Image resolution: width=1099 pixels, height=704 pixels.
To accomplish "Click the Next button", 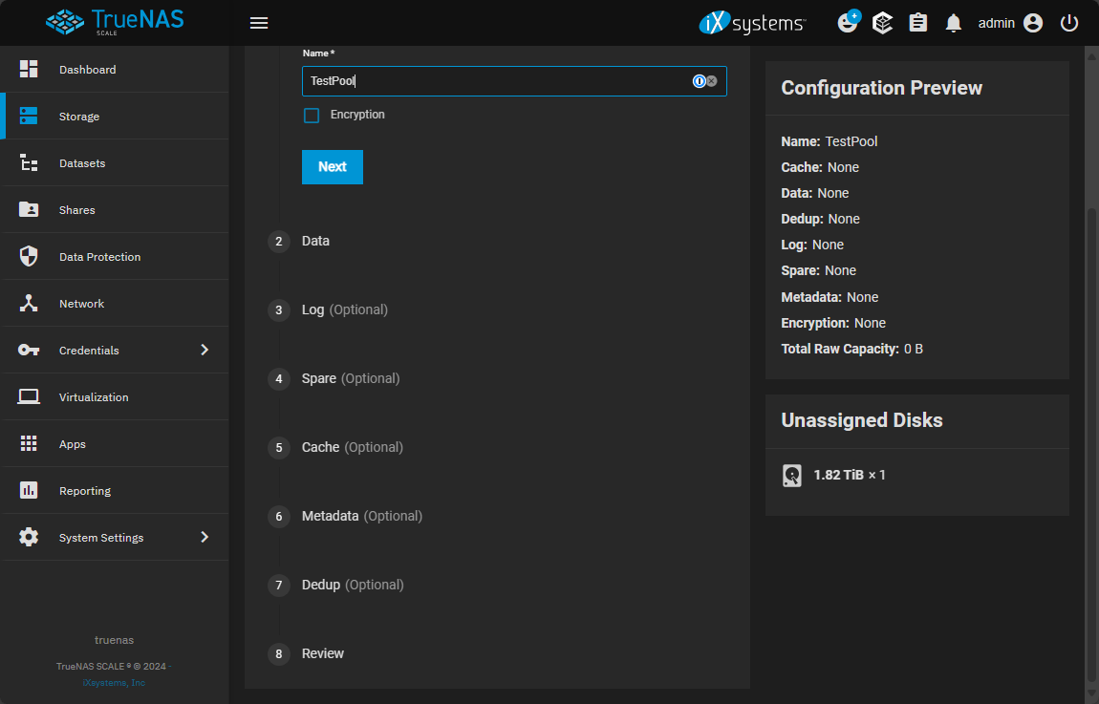I will 333,167.
